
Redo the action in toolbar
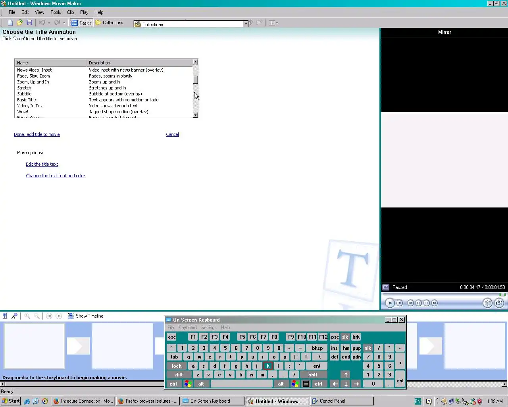[x=57, y=23]
